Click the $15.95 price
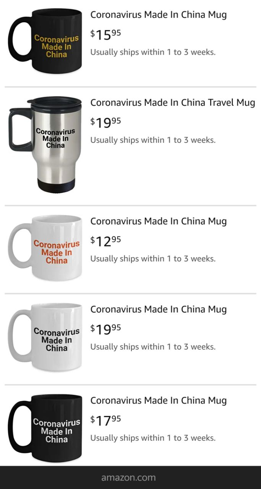261x489 pixels. click(106, 35)
